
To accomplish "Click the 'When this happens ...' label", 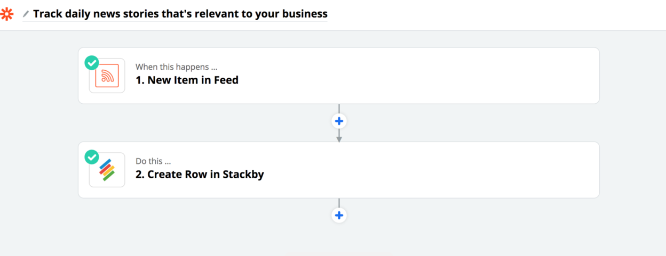I will [x=176, y=67].
